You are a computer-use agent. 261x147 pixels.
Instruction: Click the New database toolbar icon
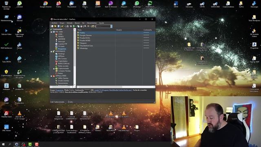pos(52,26)
